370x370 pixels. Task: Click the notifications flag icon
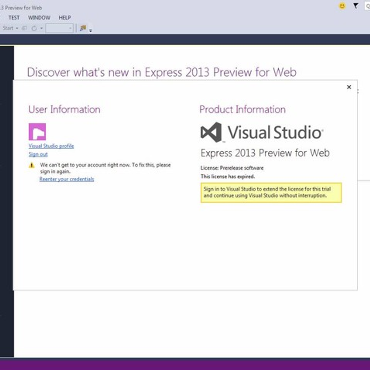point(356,6)
